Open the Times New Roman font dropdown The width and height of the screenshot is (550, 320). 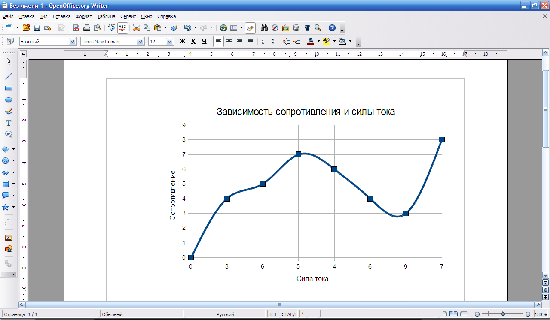point(140,42)
